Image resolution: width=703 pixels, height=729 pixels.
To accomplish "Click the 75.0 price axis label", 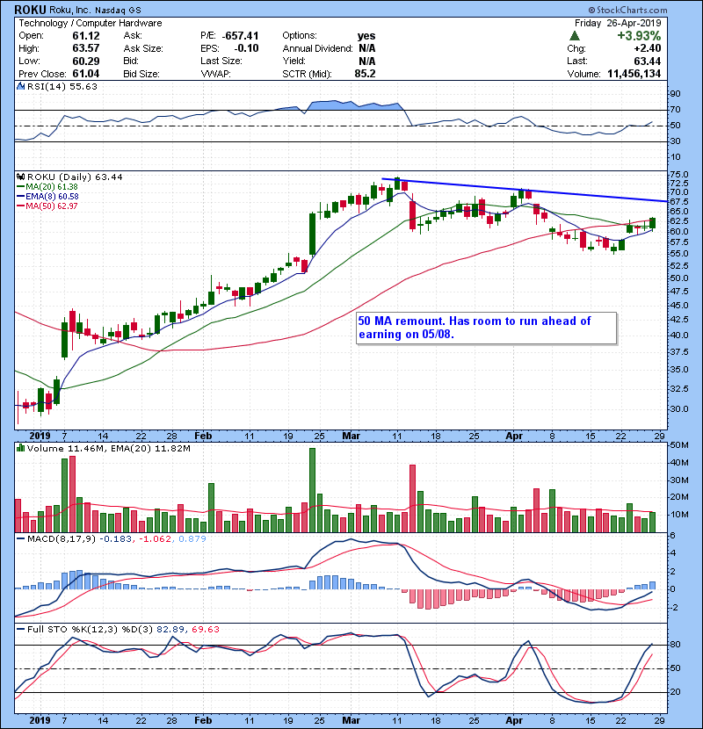I will pyautogui.click(x=678, y=175).
